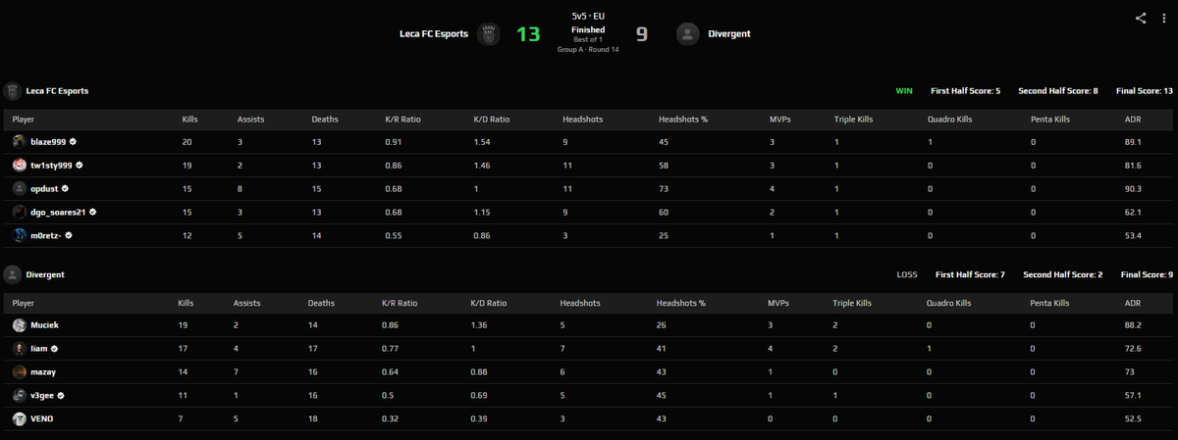Click ADR column header in Leca table
The image size is (1178, 440).
[1132, 119]
